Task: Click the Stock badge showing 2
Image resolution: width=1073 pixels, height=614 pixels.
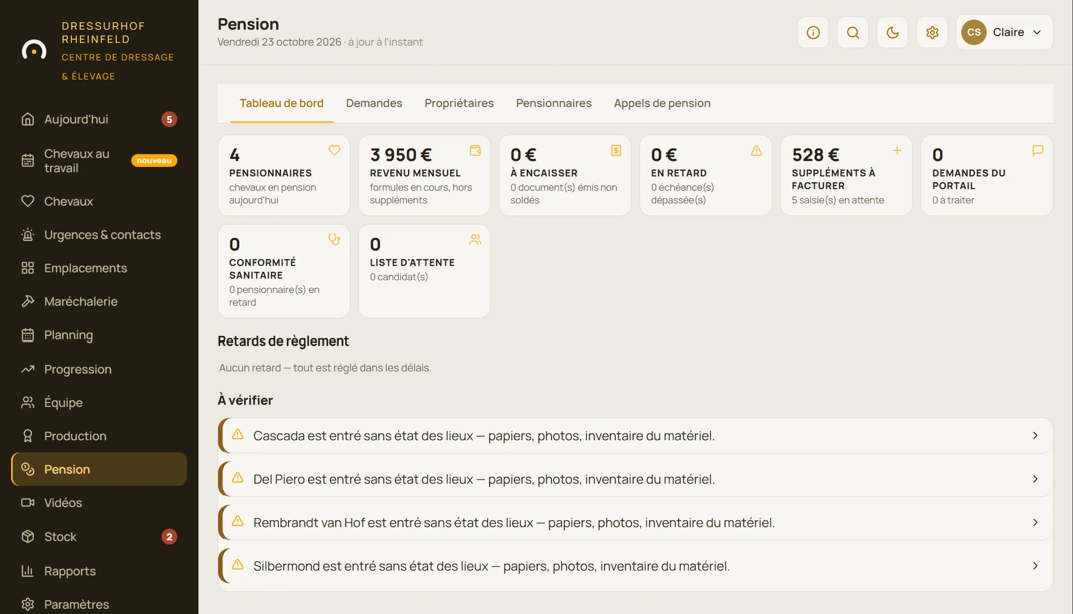Action: 169,537
